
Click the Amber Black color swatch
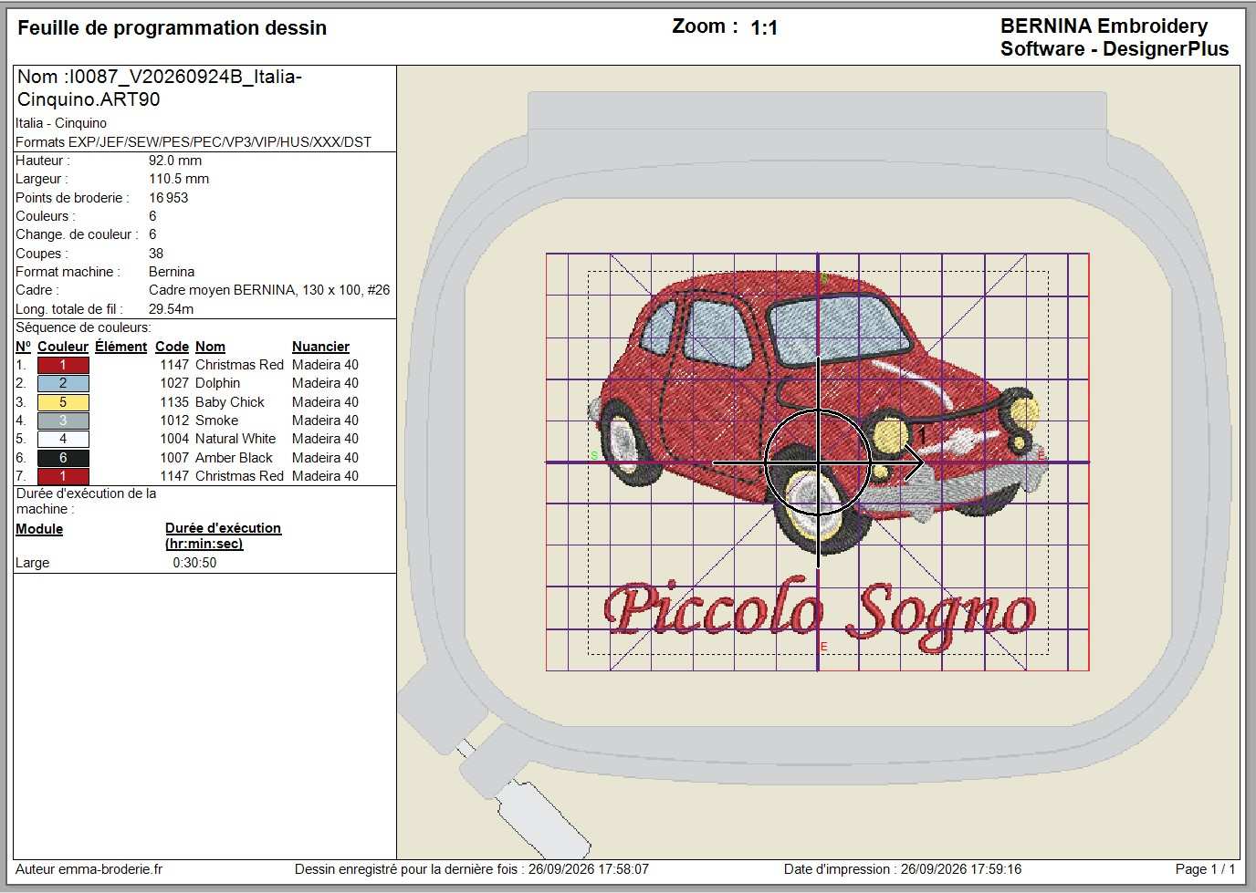63,458
